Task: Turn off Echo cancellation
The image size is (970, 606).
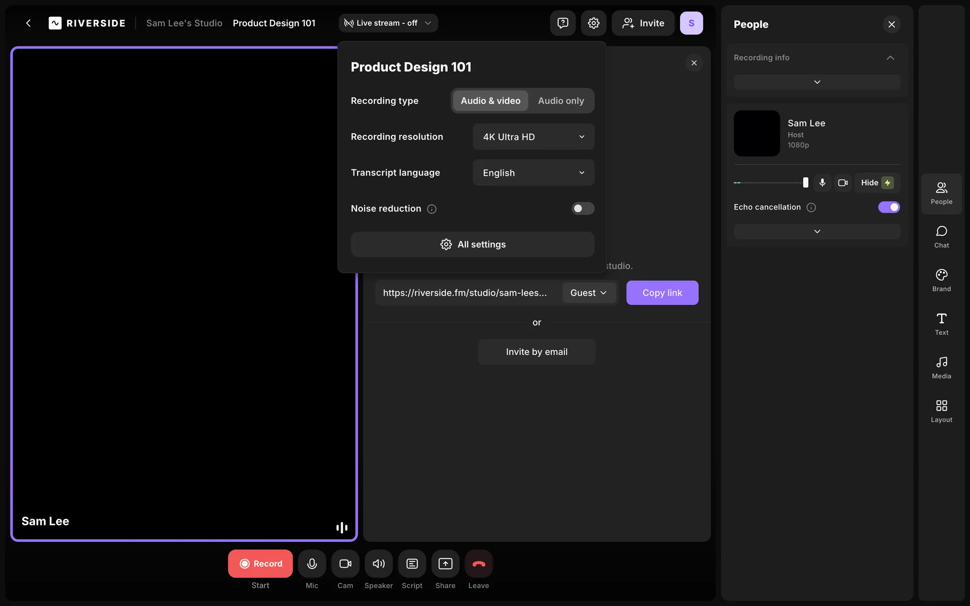Action: [889, 207]
